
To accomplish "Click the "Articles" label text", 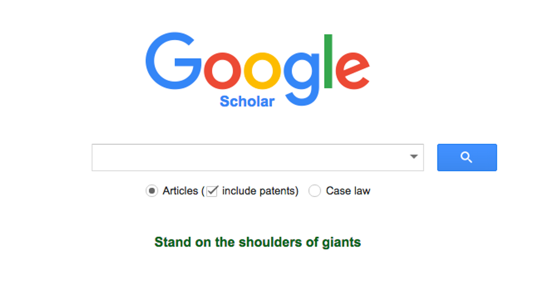I will [x=180, y=191].
